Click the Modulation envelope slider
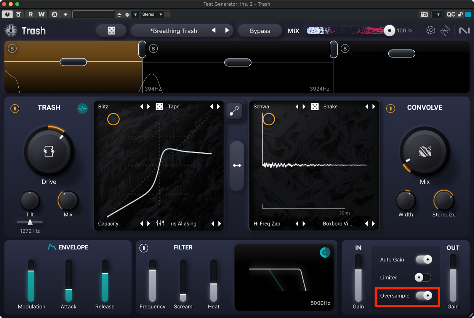Viewport: 474px width, 318px height. point(31,281)
